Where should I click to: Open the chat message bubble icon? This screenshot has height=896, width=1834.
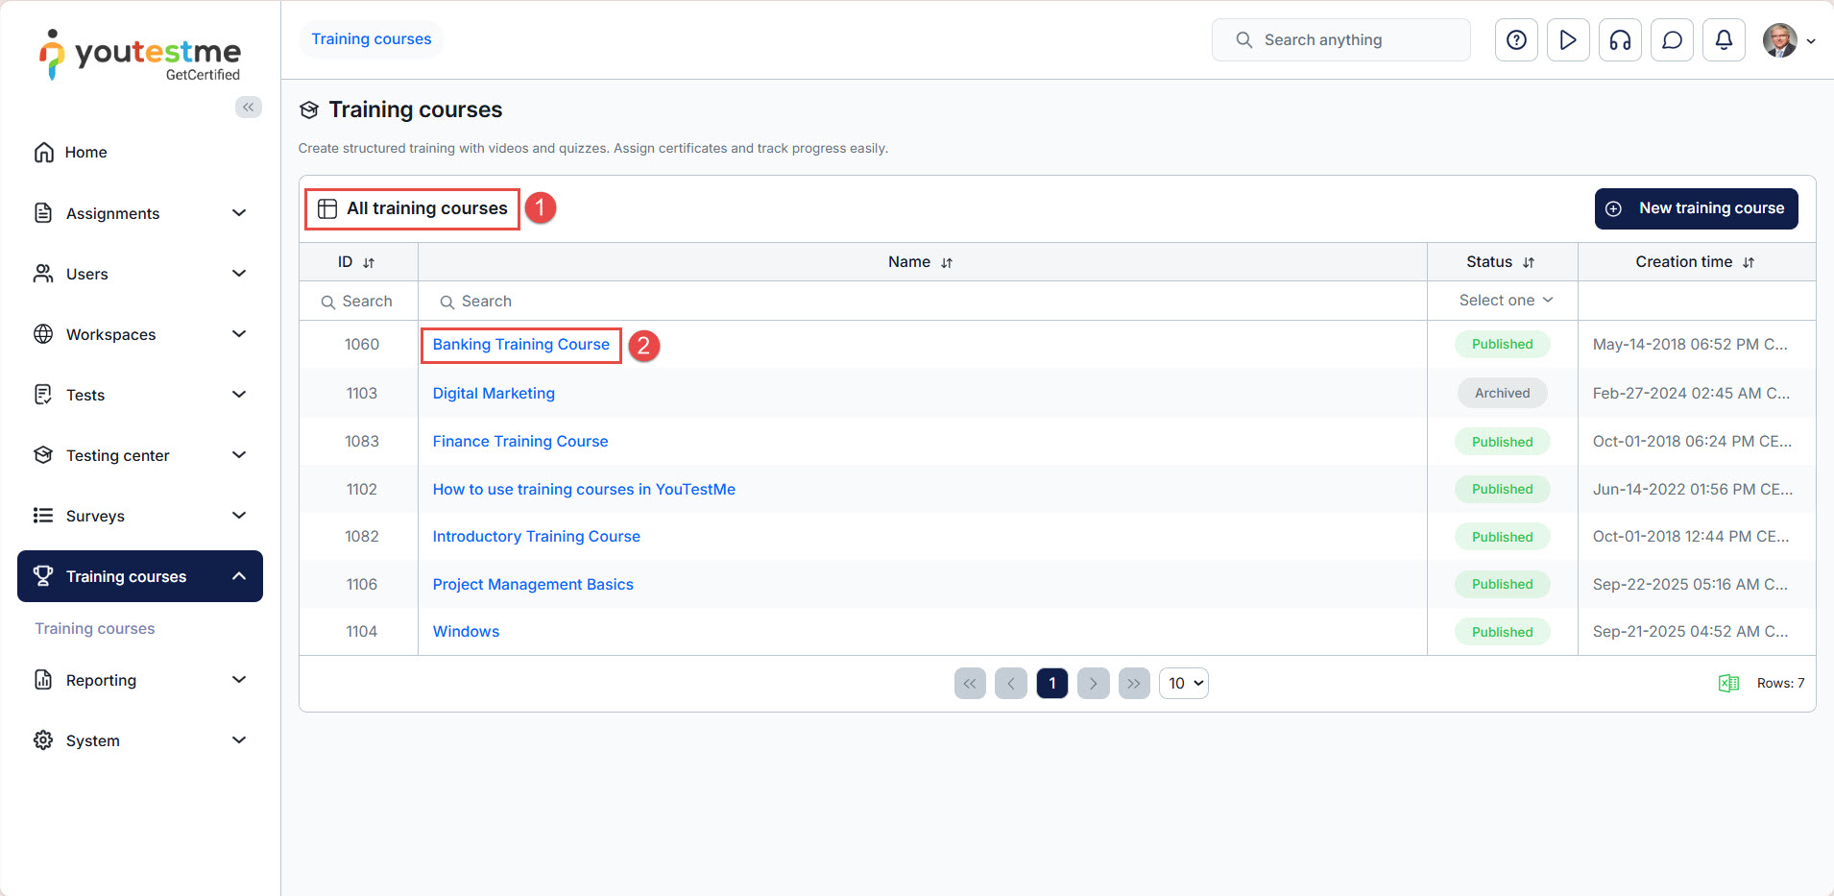tap(1672, 40)
